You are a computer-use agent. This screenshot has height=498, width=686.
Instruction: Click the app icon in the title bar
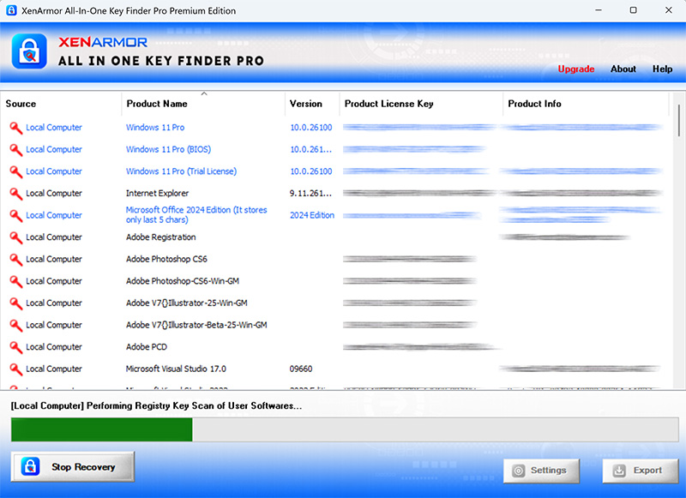coord(11,10)
